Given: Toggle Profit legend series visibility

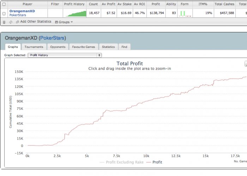Looking at the screenshot, I should coord(154,162).
